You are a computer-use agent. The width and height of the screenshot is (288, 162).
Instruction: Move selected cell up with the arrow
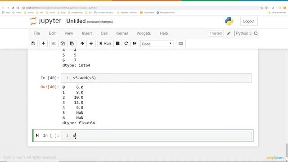click(82, 44)
